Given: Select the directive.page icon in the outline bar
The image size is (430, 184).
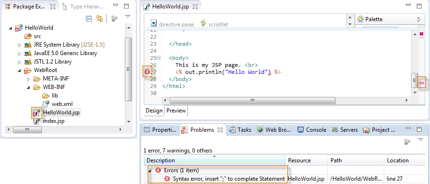Looking at the screenshot, I should tap(154, 23).
